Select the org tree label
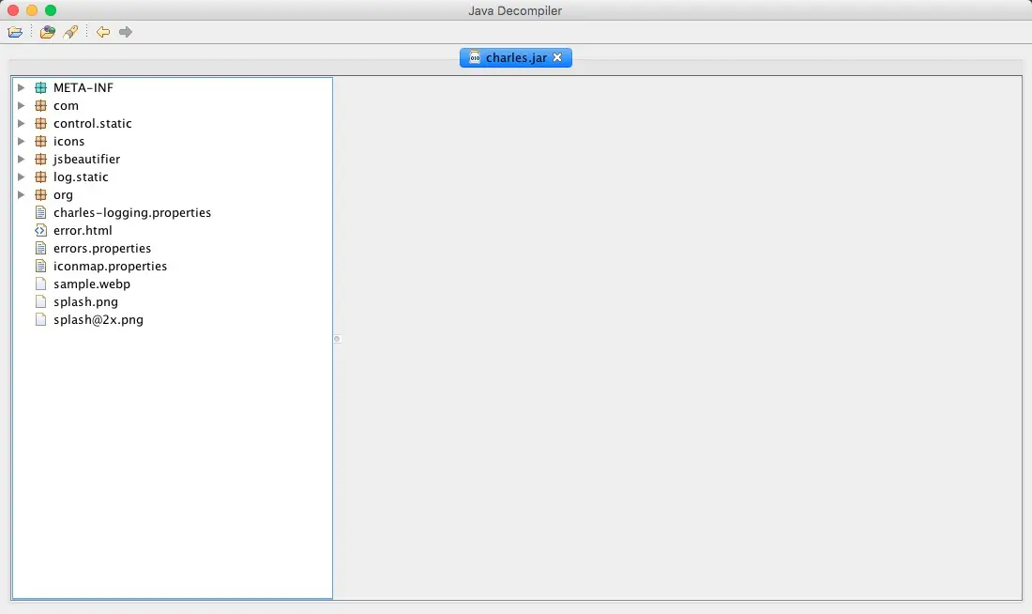 [x=63, y=195]
